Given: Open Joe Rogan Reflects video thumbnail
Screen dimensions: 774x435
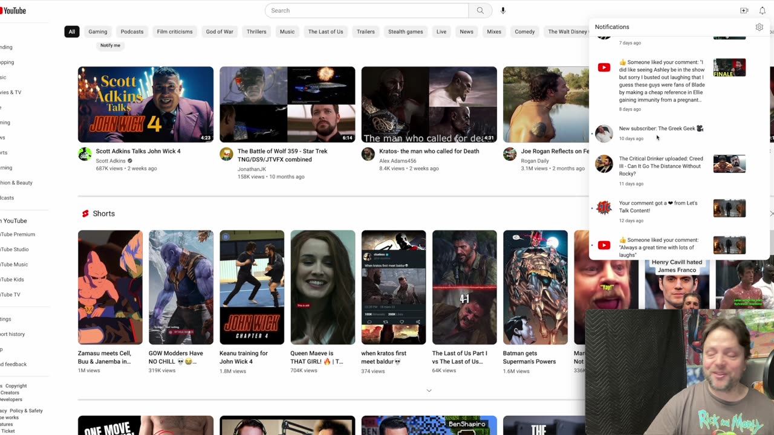Looking at the screenshot, I should 546,105.
